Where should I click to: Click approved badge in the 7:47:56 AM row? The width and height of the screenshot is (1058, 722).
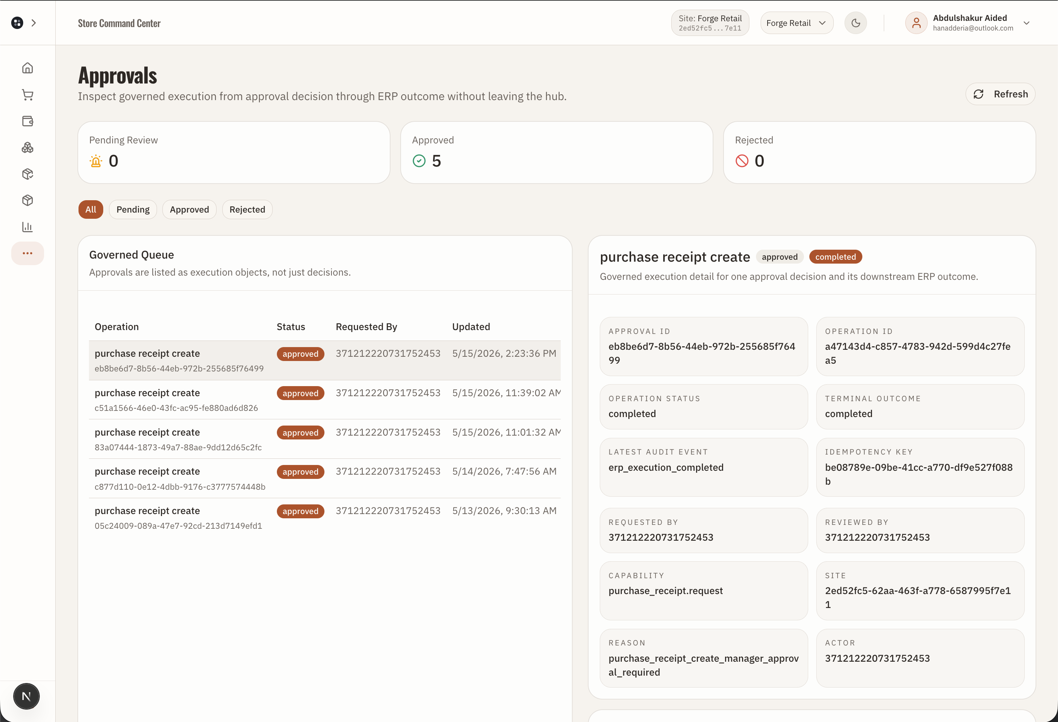coord(300,472)
